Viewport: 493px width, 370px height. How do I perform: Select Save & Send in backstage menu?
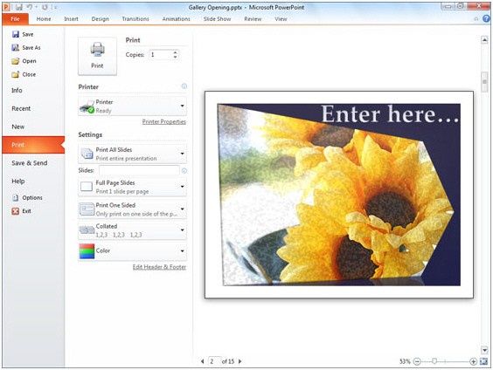(30, 163)
